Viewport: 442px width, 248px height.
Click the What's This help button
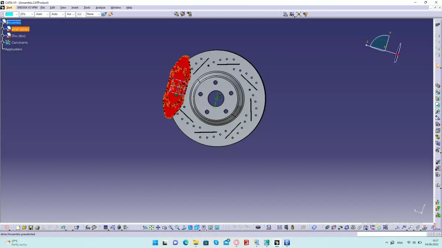[x=77, y=227]
